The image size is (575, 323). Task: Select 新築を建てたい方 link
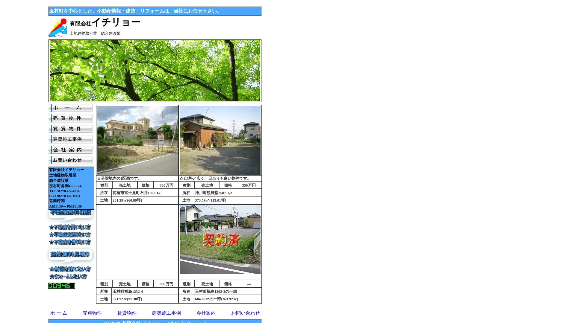click(70, 269)
